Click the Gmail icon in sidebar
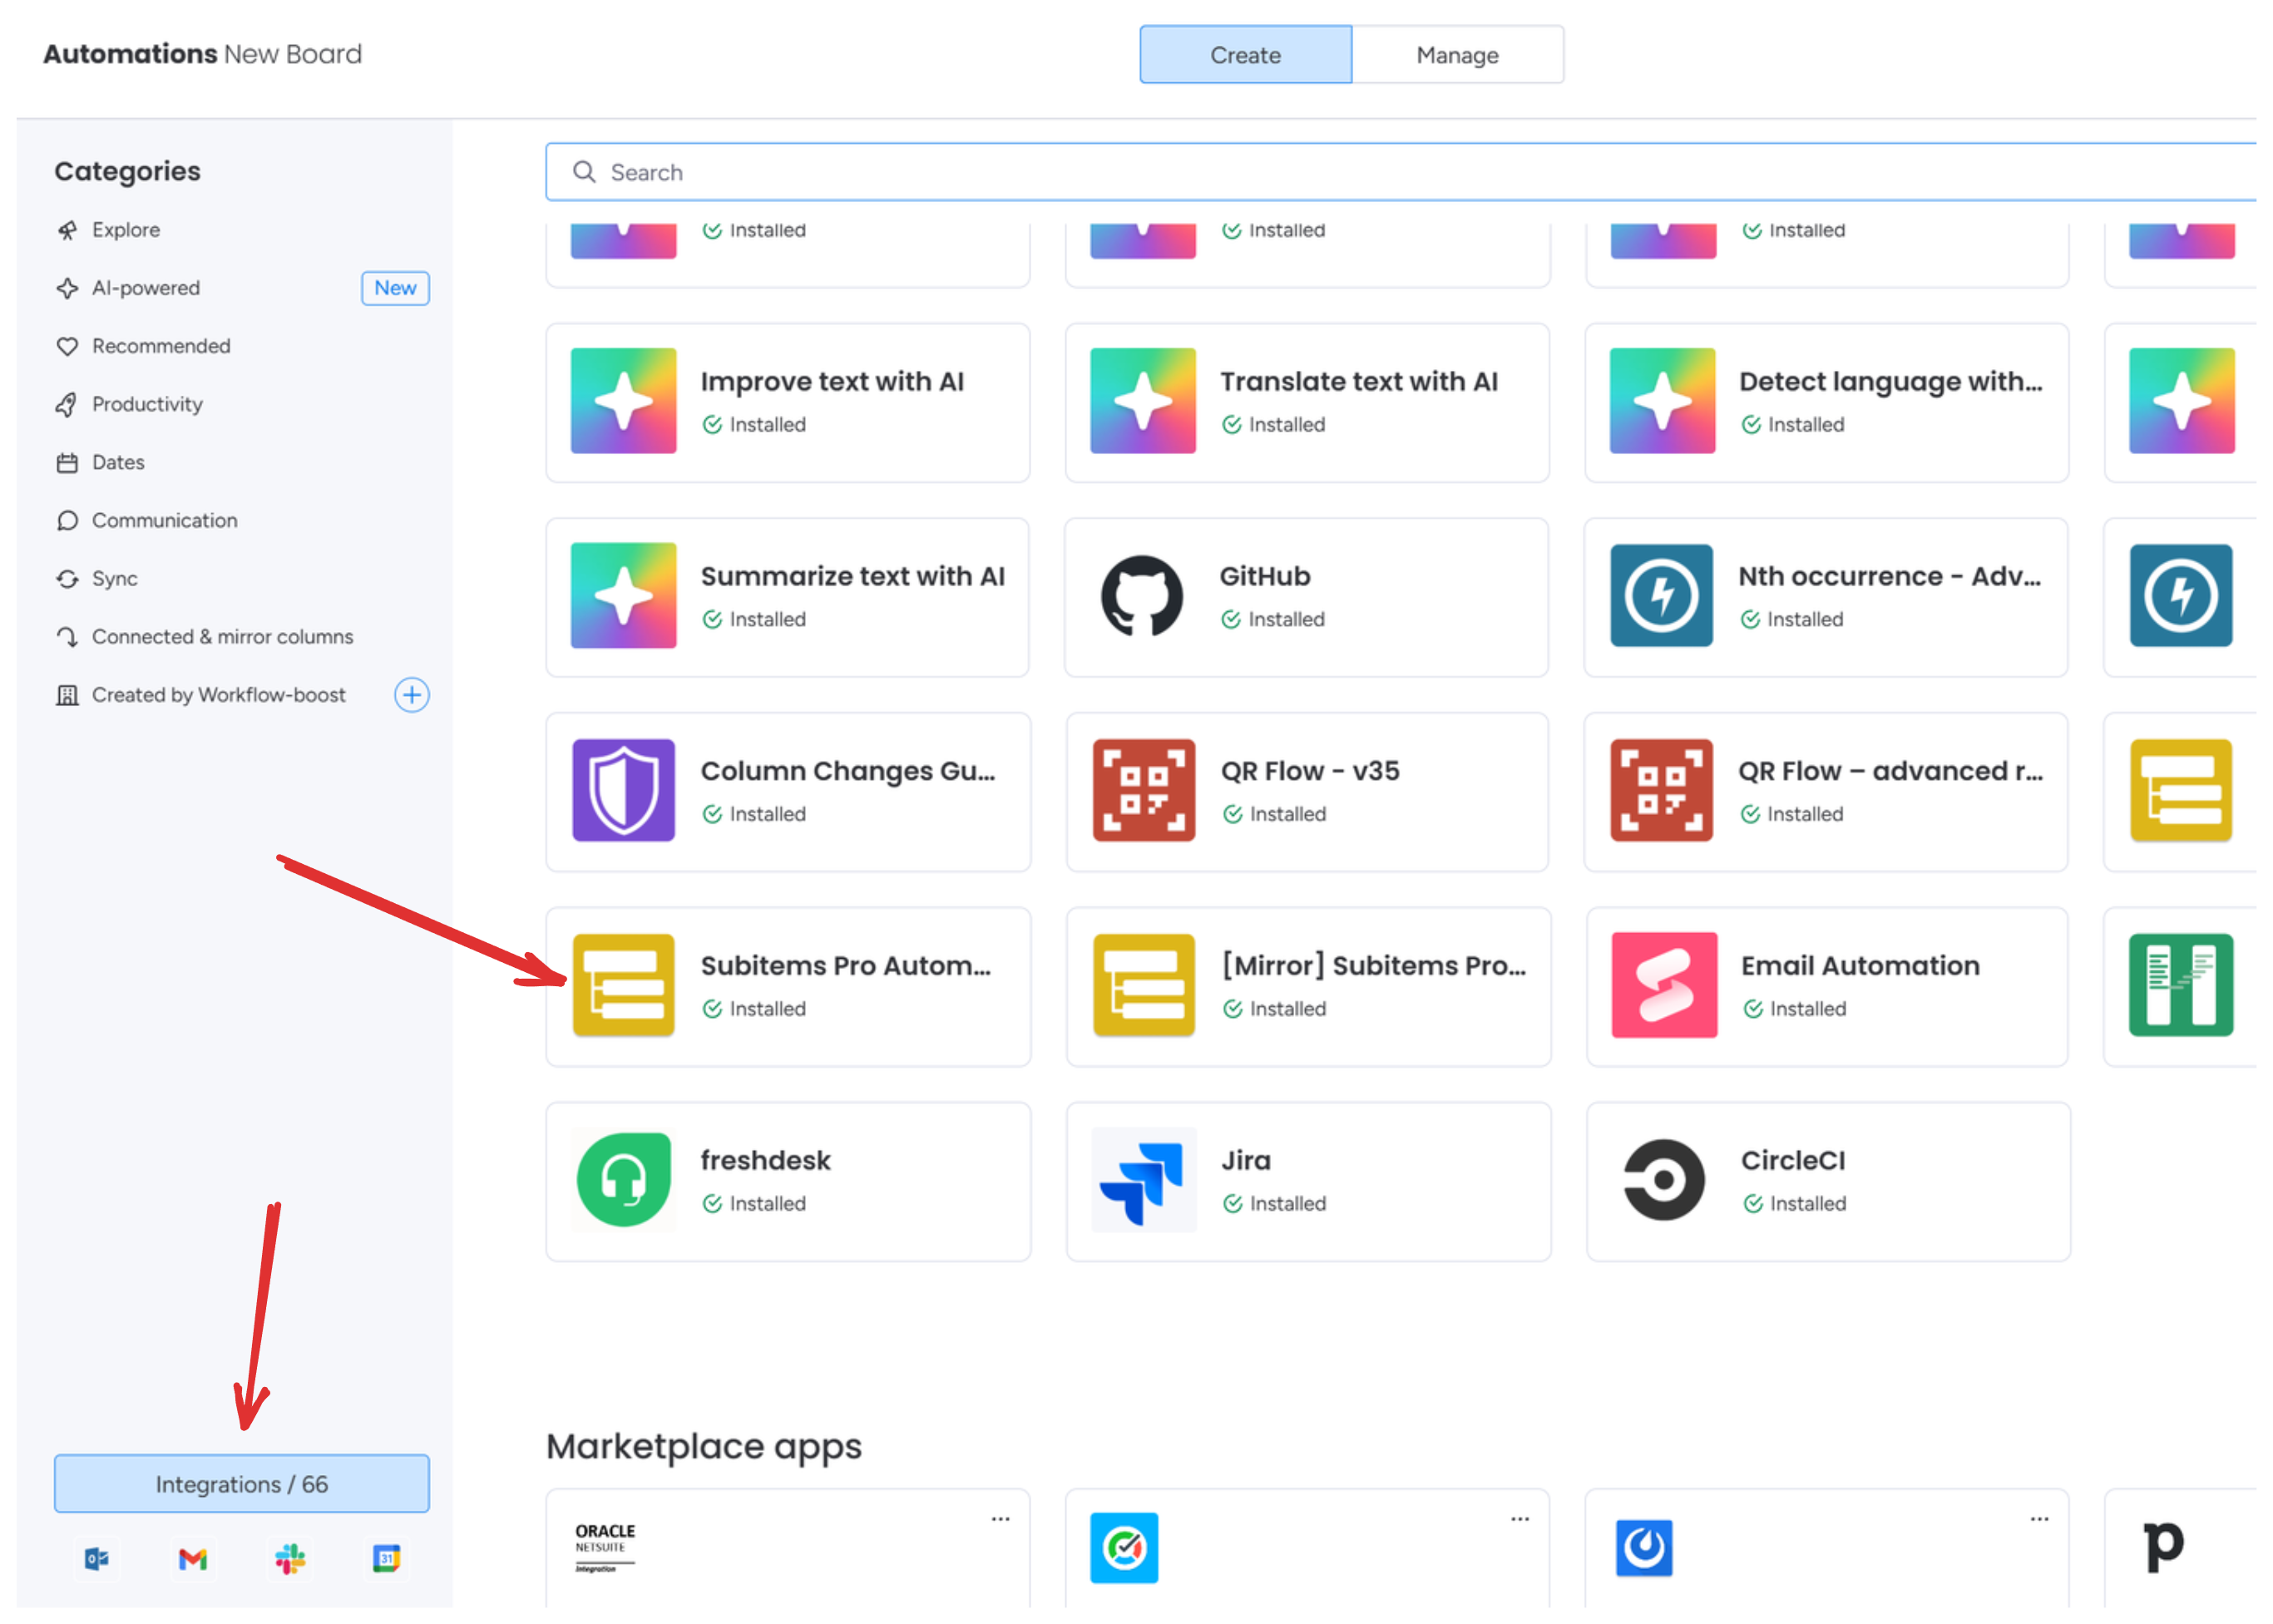This screenshot has height=1624, width=2273. 192,1558
